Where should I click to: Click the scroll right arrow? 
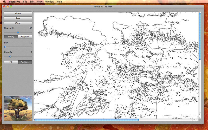(x=197, y=120)
